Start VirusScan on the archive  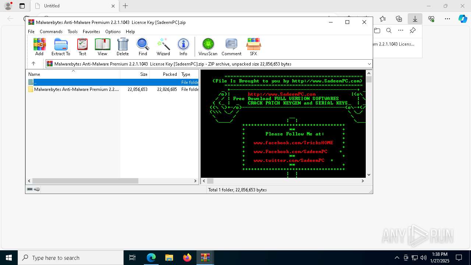[208, 47]
